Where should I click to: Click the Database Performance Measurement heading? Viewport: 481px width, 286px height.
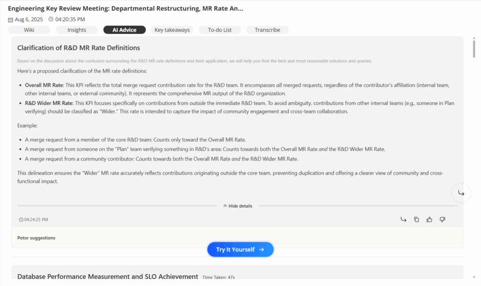coord(107,277)
